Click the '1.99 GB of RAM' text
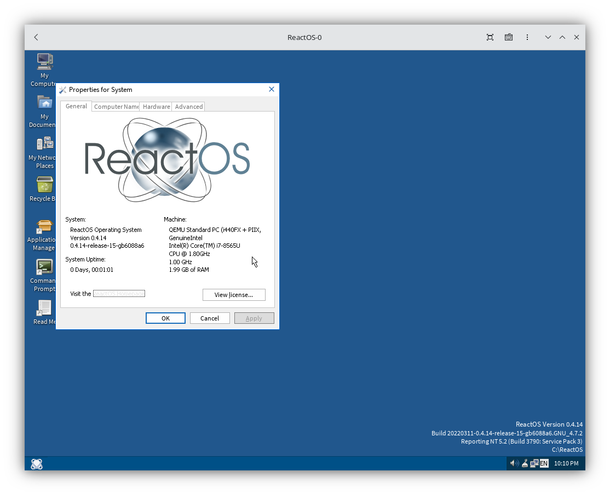Screen dimensions: 610x495 click(189, 270)
